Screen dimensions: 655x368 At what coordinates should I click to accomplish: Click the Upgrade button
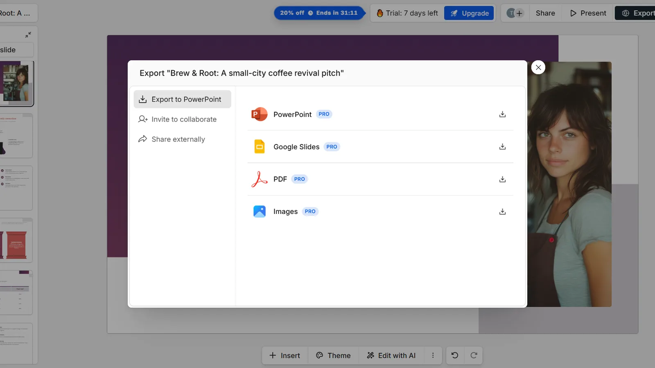tap(469, 13)
